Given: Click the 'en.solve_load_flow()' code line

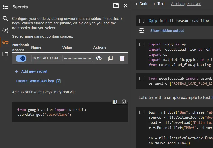Looking at the screenshot, I should 169,143.
